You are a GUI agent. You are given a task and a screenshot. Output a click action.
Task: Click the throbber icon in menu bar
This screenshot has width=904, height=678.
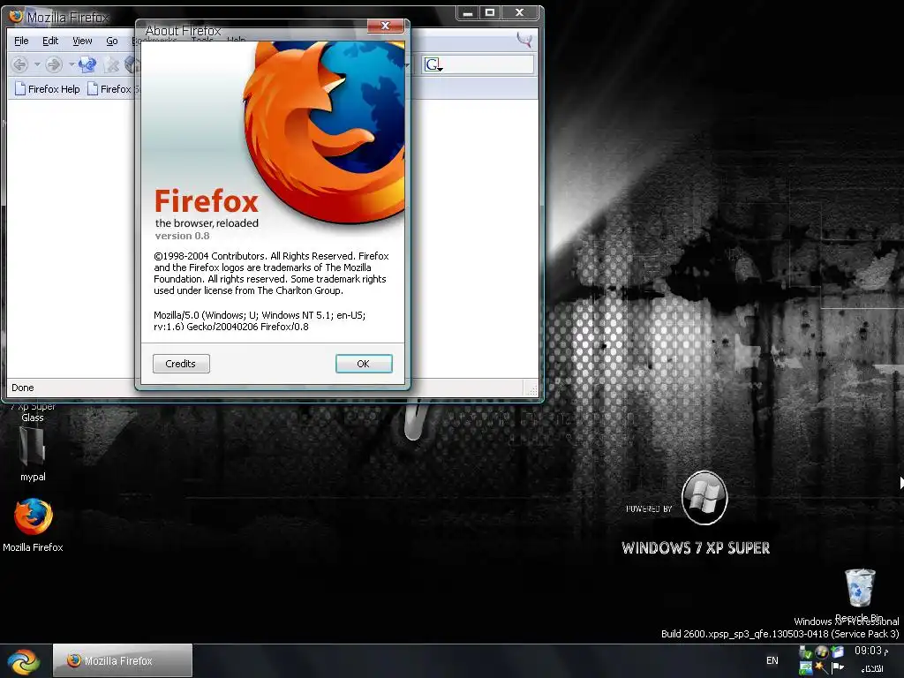pos(524,40)
